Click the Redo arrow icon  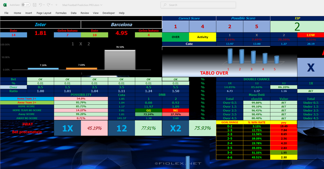coord(49,5)
